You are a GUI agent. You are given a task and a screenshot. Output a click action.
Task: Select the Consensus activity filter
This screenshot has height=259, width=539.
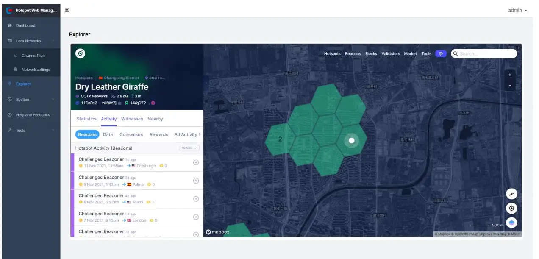click(x=131, y=134)
